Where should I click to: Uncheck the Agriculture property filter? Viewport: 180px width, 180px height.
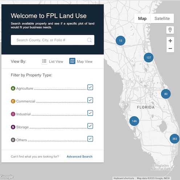pos(90,87)
